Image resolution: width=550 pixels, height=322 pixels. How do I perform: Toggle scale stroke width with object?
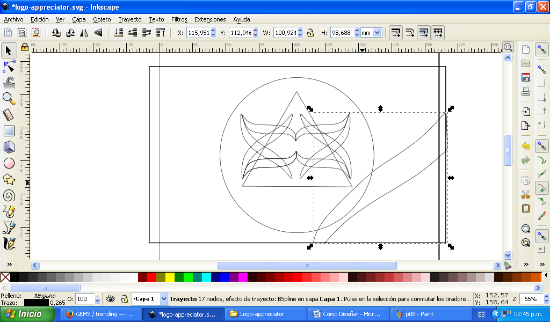396,33
